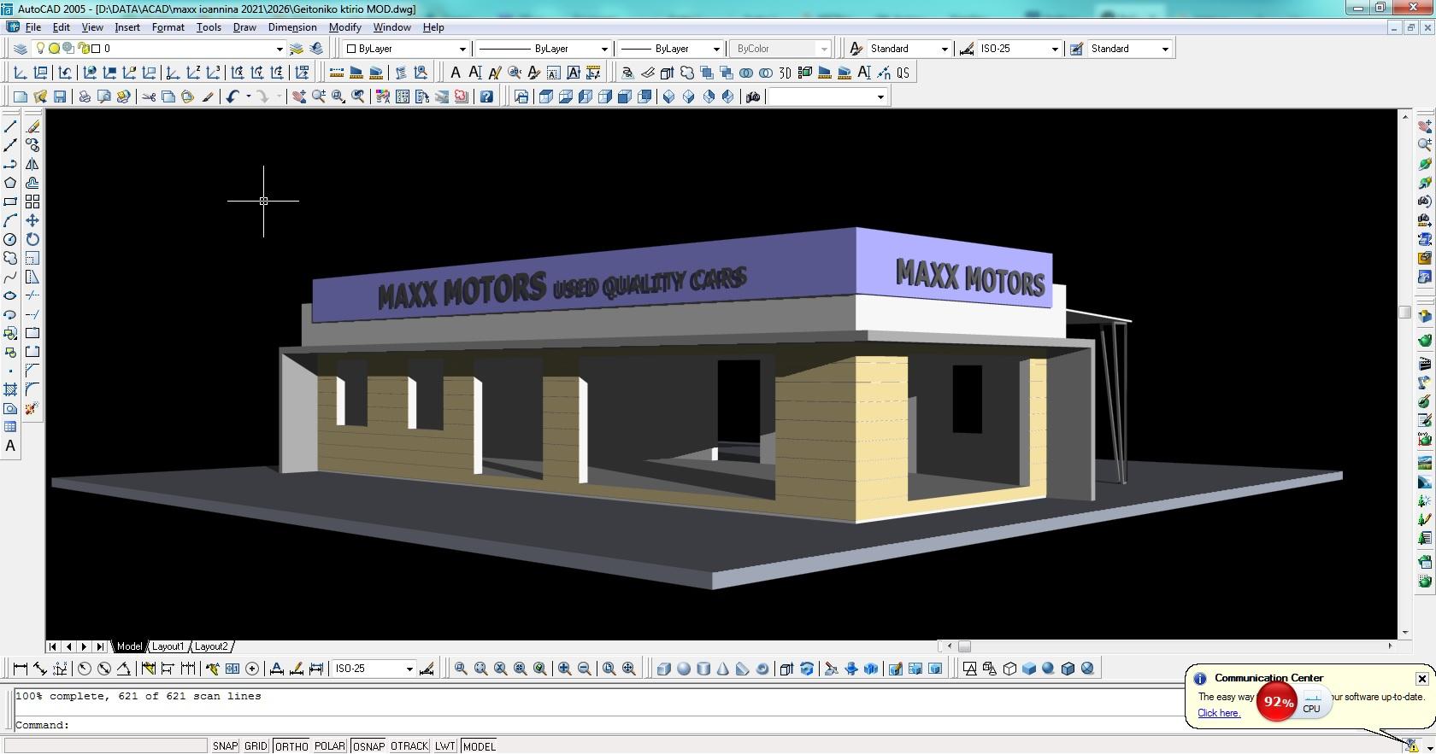Toggle OSNAP mode in status bar
The height and width of the screenshot is (754, 1436).
[368, 746]
